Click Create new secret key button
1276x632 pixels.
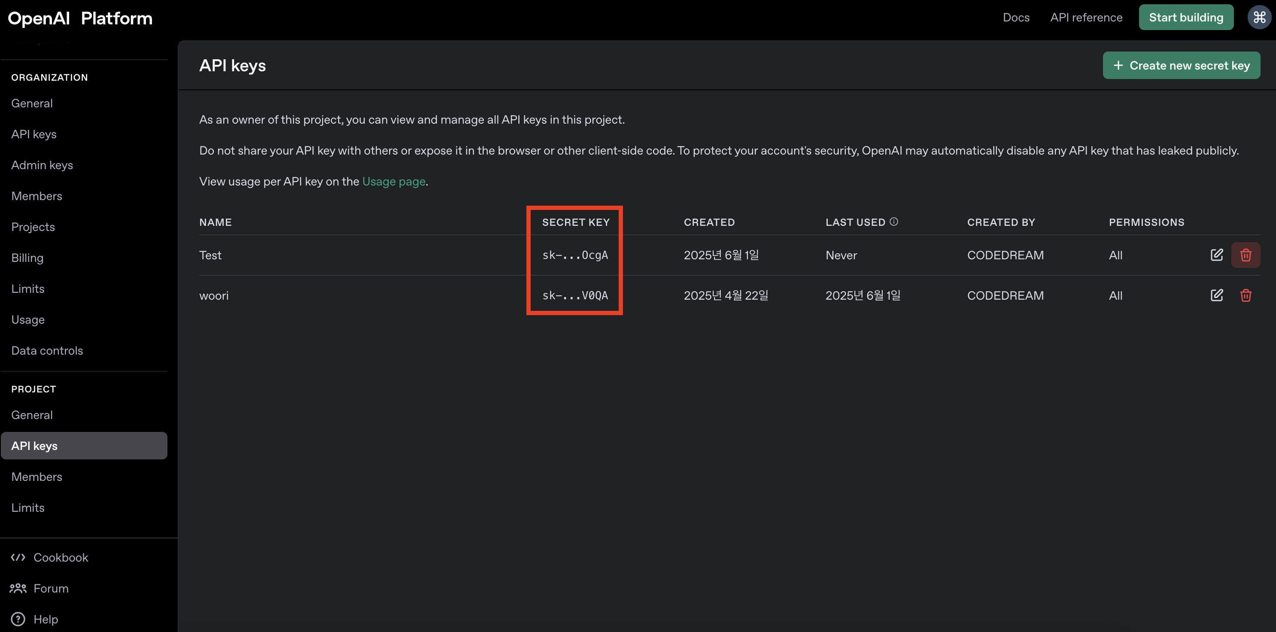pyautogui.click(x=1181, y=65)
